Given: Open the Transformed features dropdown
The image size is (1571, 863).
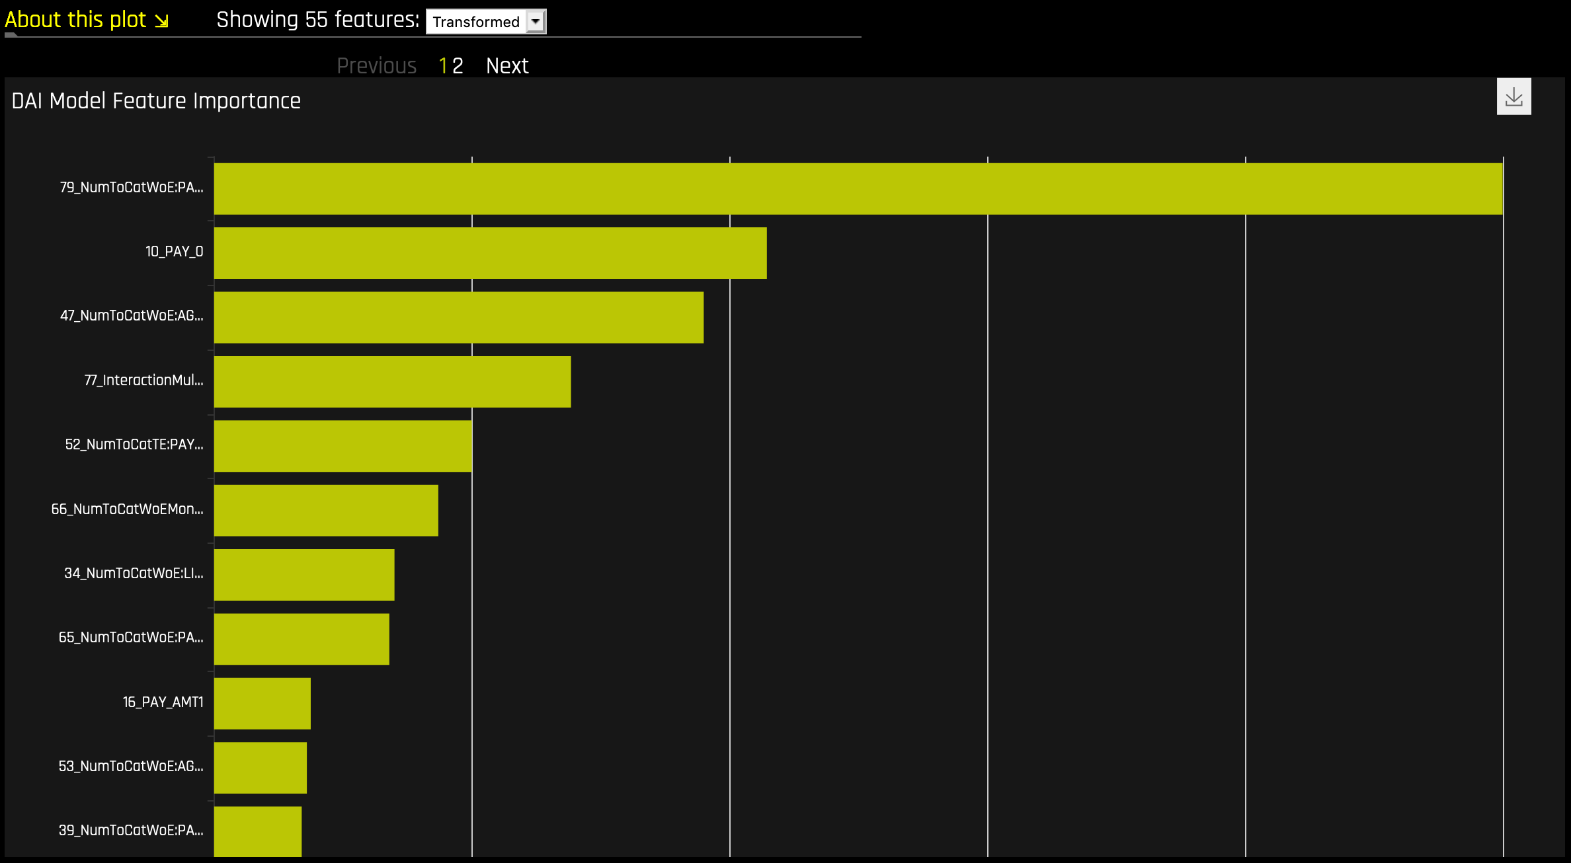Looking at the screenshot, I should (476, 22).
